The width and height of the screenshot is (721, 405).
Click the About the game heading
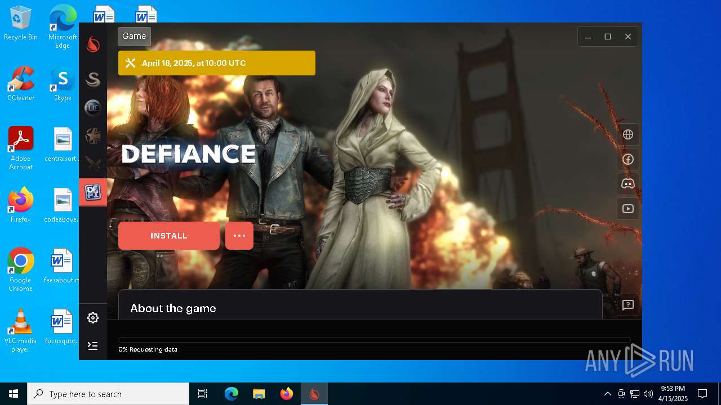point(173,308)
